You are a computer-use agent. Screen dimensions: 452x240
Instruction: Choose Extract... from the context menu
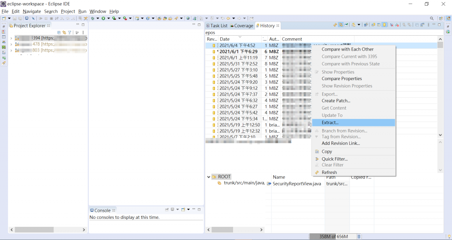point(354,122)
